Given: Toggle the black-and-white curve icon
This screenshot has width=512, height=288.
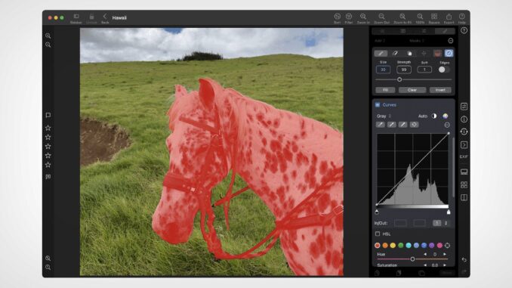Looking at the screenshot, I should pyautogui.click(x=434, y=116).
